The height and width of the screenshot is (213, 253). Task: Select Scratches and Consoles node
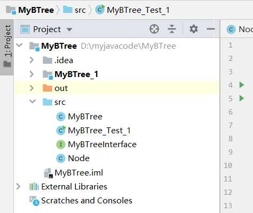tap(86, 201)
